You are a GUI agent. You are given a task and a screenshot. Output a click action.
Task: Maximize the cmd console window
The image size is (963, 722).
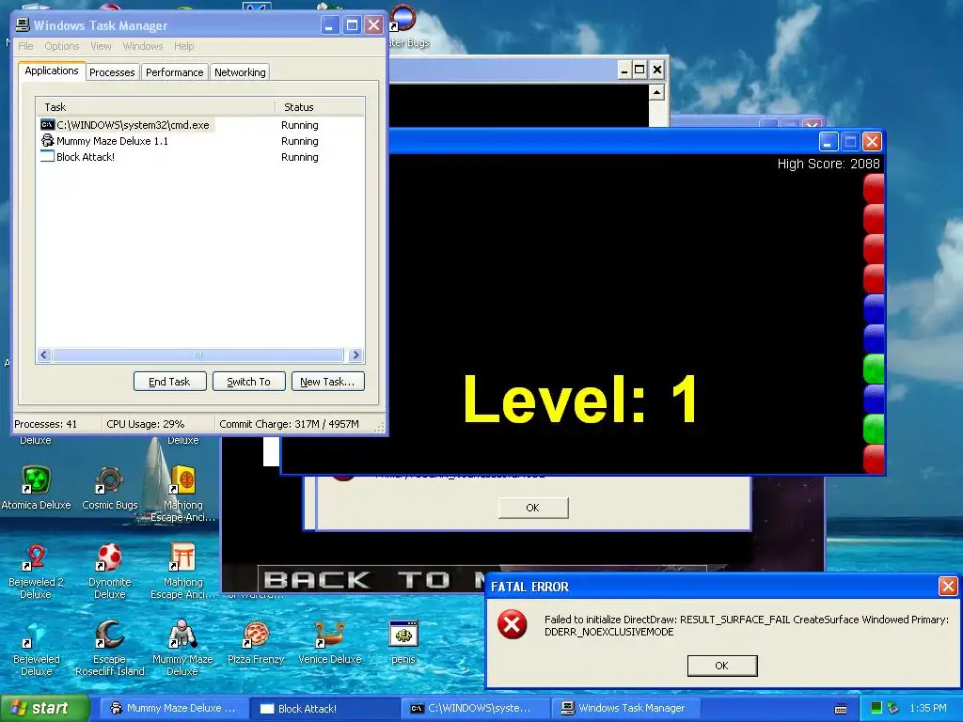[x=639, y=70]
